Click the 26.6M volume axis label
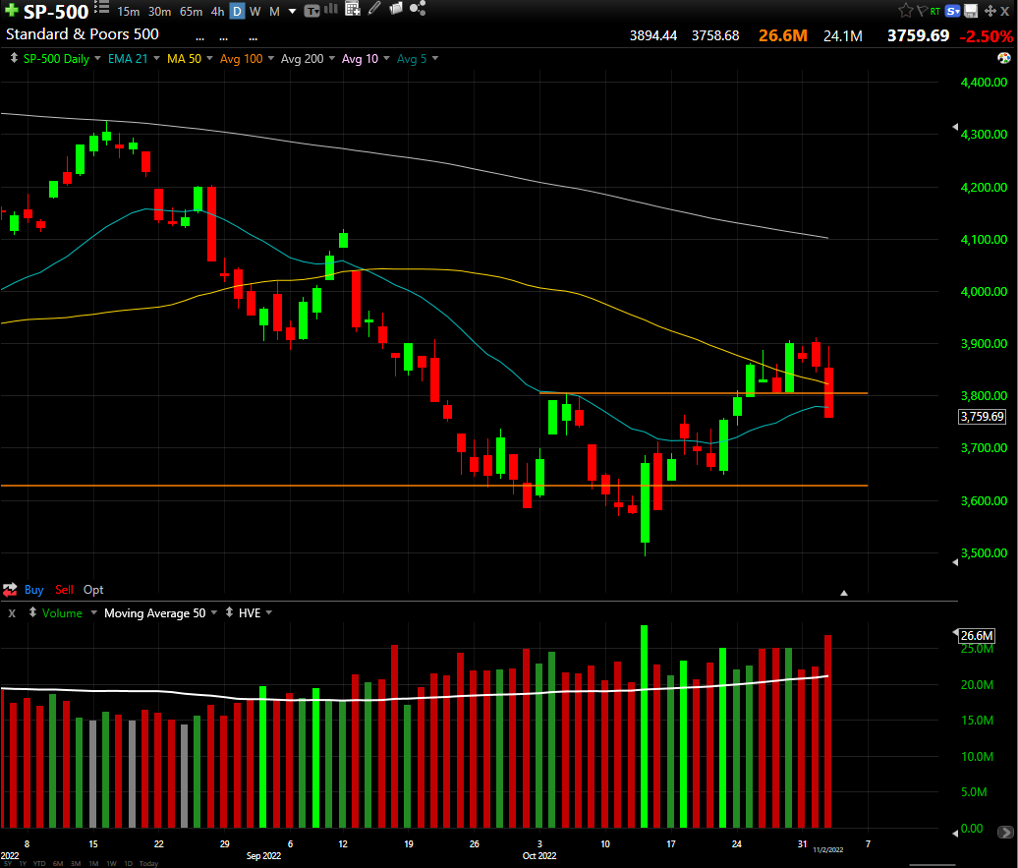The width and height of the screenshot is (1018, 868). 977,635
